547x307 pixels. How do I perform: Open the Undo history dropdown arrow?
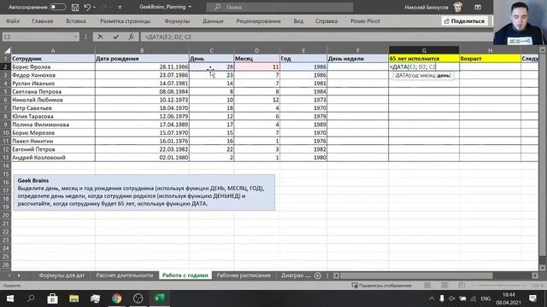pyautogui.click(x=94, y=7)
